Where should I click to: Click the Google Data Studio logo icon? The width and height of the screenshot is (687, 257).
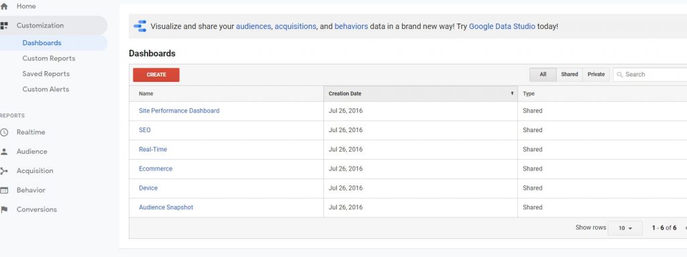140,26
